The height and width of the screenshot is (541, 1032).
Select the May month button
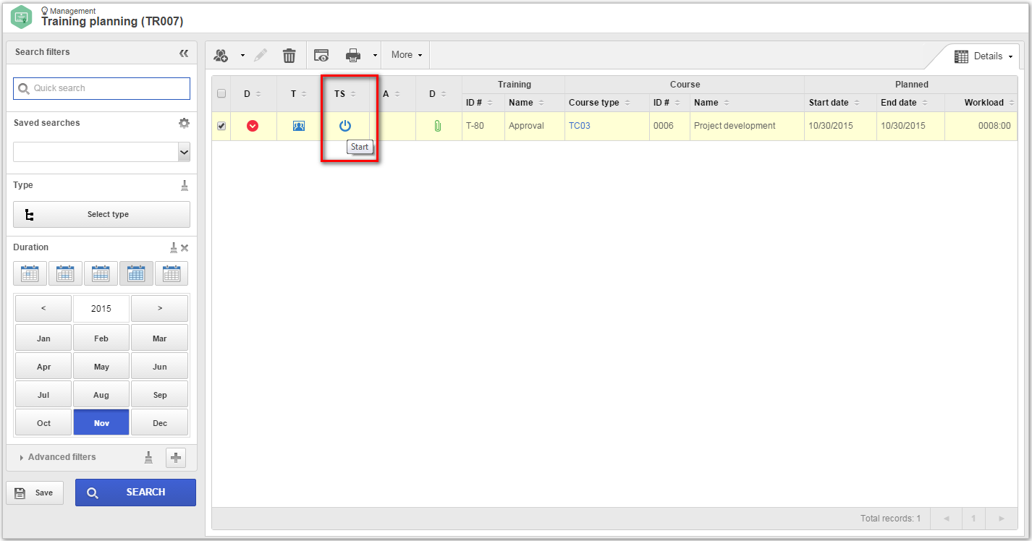[101, 366]
